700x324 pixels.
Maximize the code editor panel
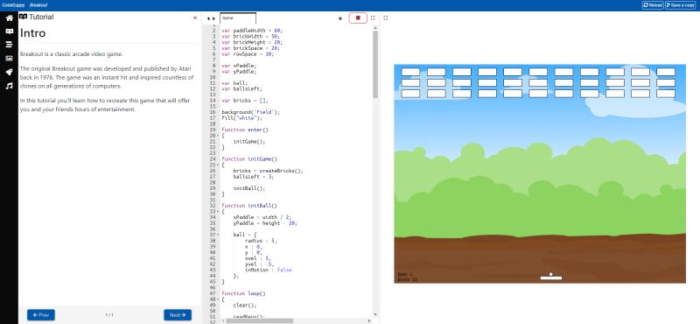[373, 18]
